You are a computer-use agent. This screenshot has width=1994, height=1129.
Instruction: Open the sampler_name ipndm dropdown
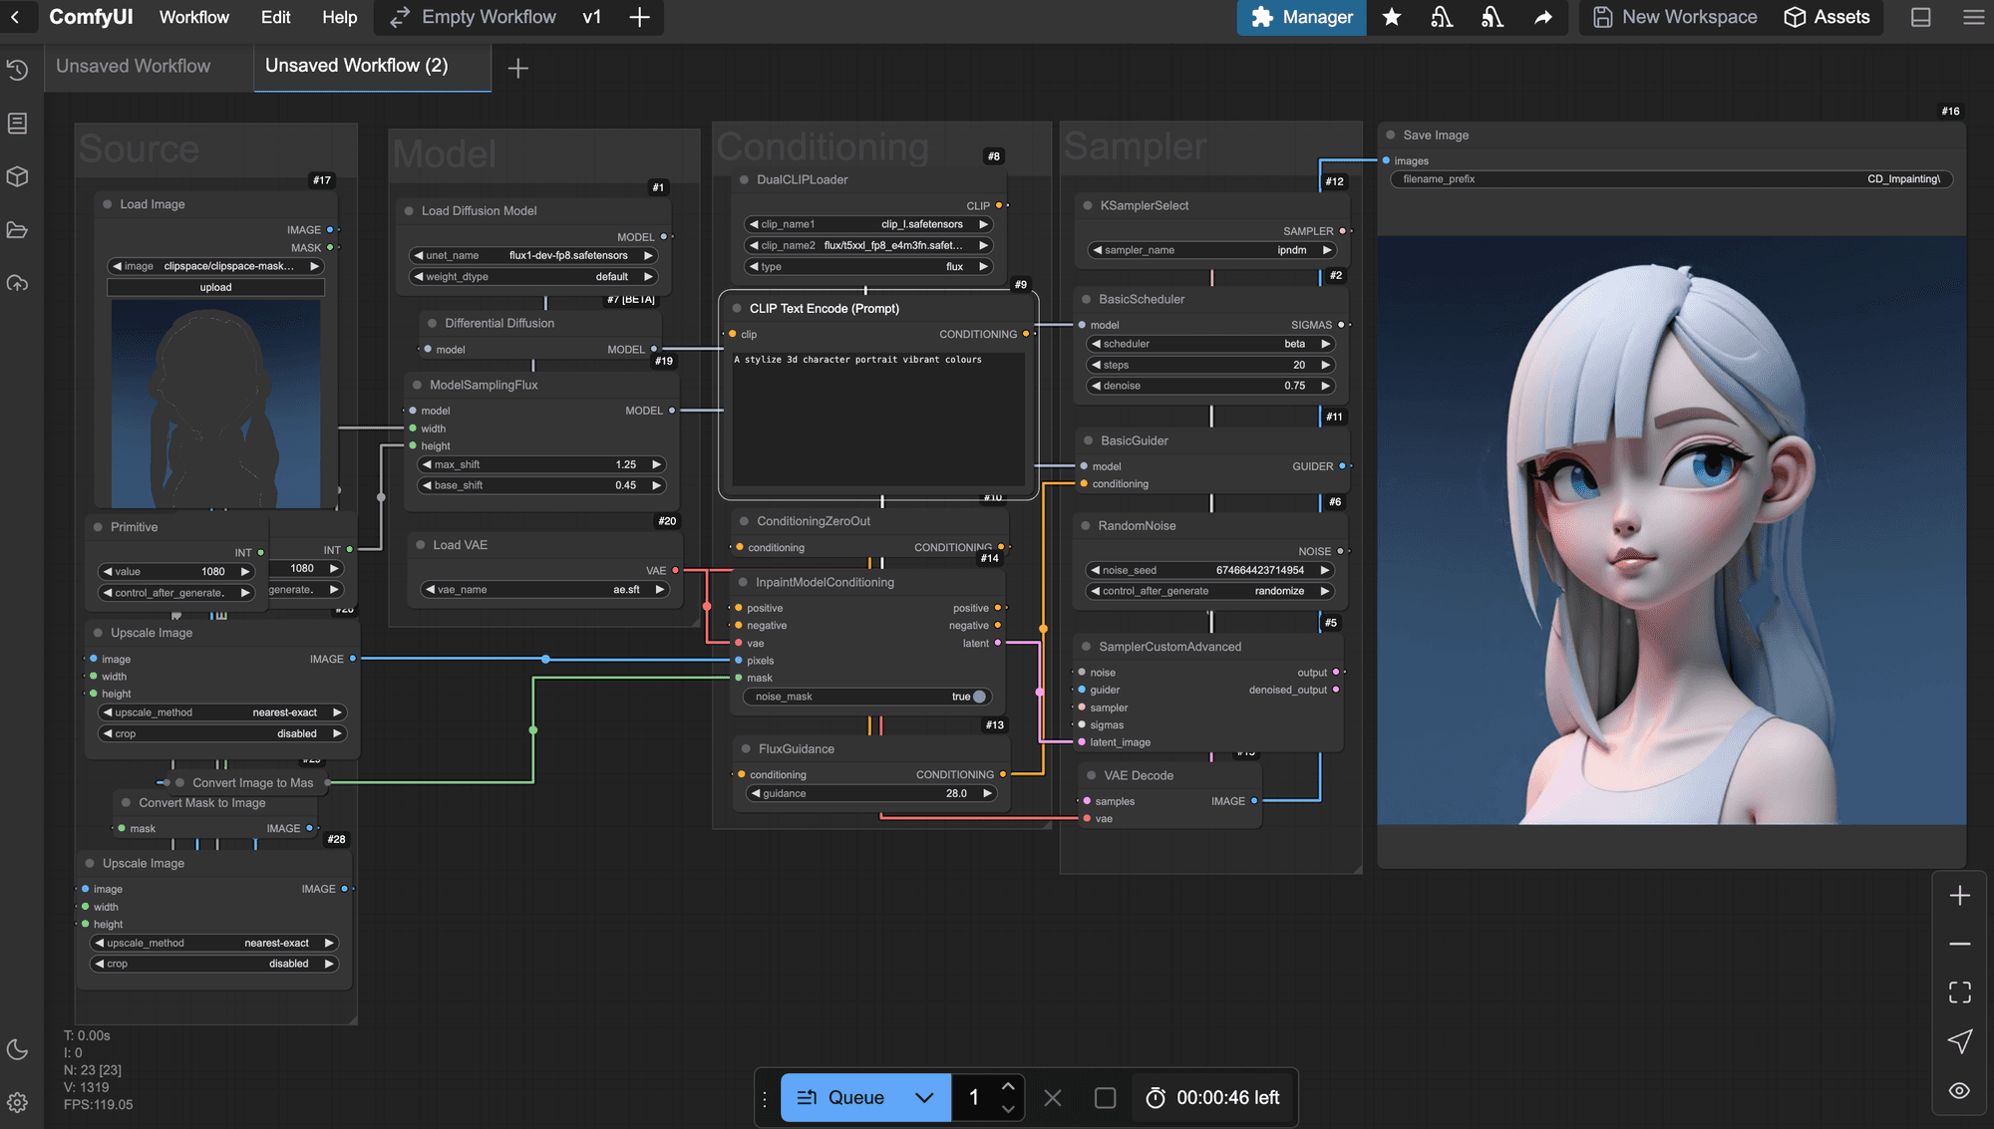click(1211, 250)
